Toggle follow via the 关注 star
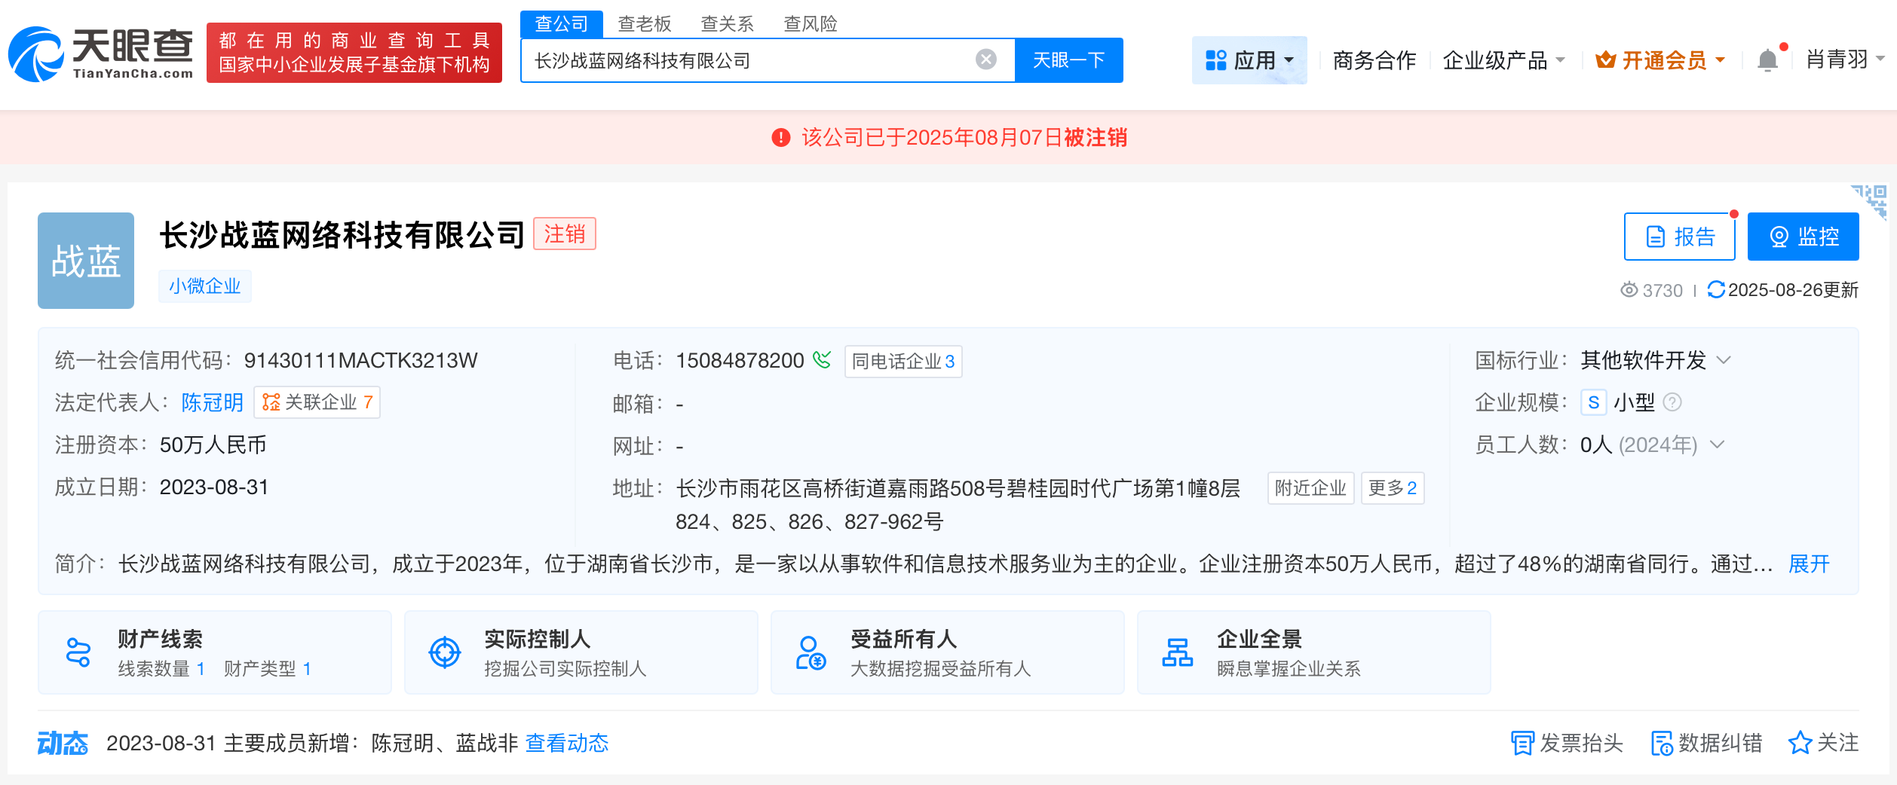The width and height of the screenshot is (1897, 785). pyautogui.click(x=1800, y=743)
